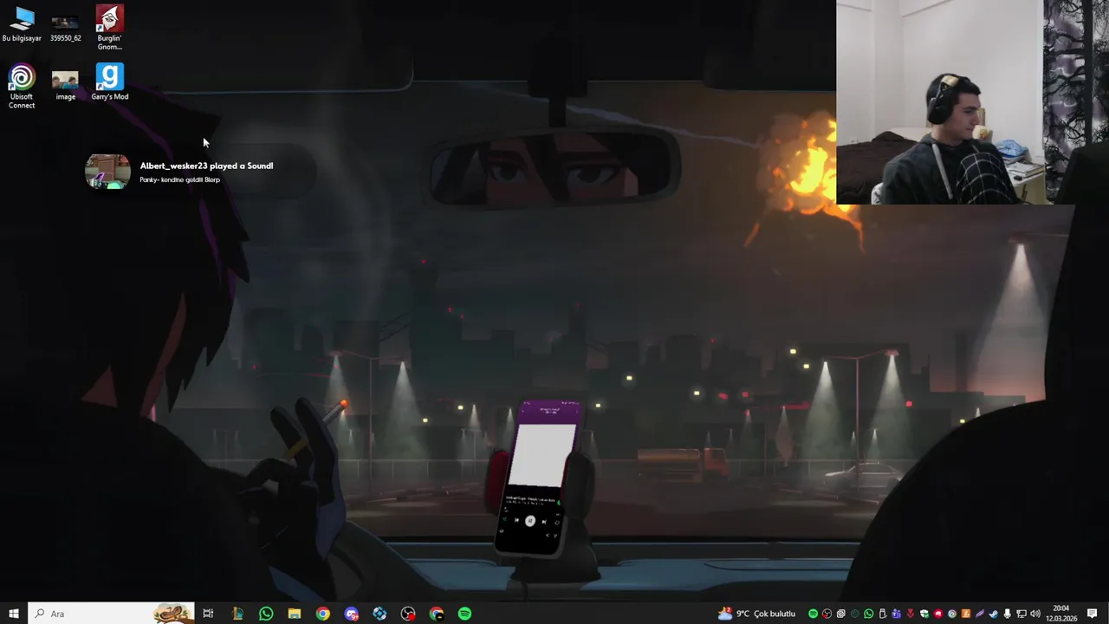Click the Windows Security shield tray icon

point(924,614)
